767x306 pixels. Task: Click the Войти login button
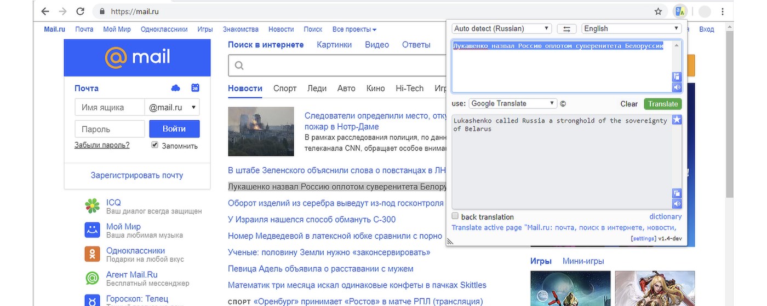coord(174,129)
